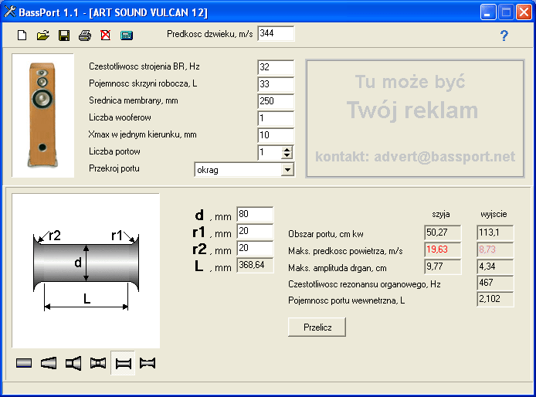This screenshot has width=536, height=397.
Task: Print results using the printer icon
Action: coord(85,36)
